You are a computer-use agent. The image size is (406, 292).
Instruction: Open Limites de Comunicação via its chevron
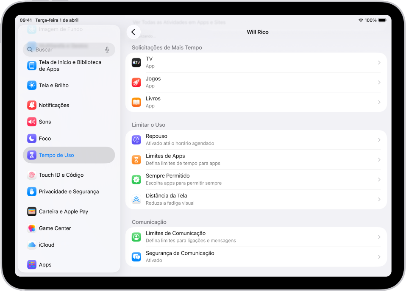[379, 237]
